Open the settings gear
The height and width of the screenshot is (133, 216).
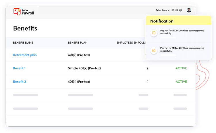pos(177,10)
